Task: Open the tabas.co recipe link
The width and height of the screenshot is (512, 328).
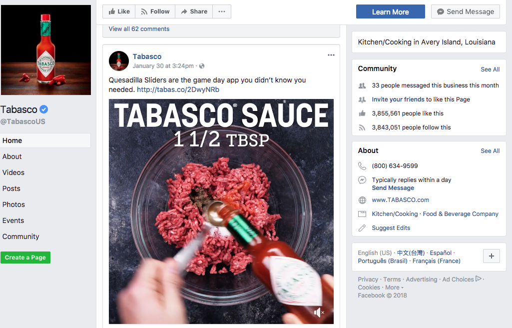Action: click(x=178, y=89)
